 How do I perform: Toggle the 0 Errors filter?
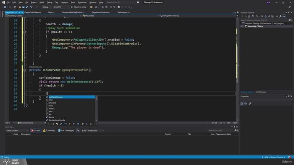click(36, 131)
